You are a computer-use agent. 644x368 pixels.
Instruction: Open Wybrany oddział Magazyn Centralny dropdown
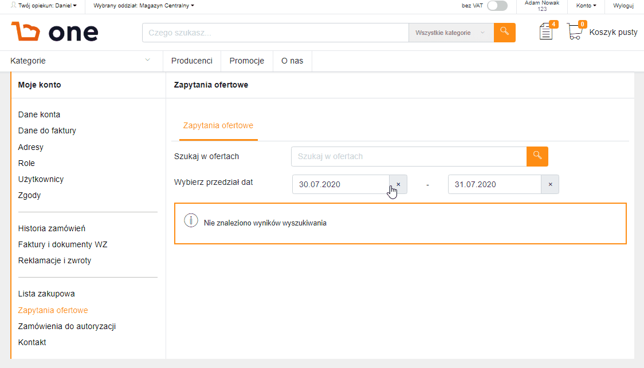[144, 6]
